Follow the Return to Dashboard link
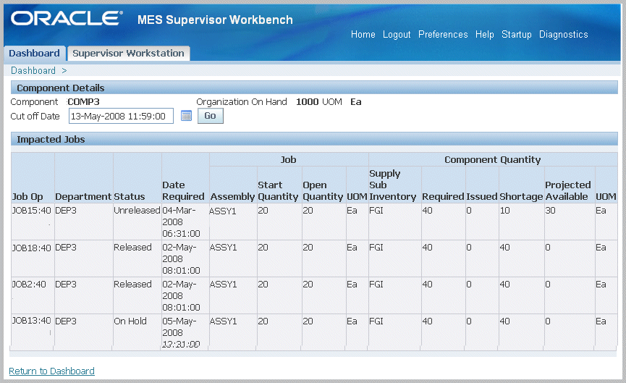The image size is (626, 383). coord(51,371)
